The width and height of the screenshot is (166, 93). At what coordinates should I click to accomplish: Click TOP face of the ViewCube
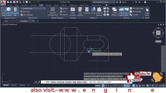[x=158, y=33]
